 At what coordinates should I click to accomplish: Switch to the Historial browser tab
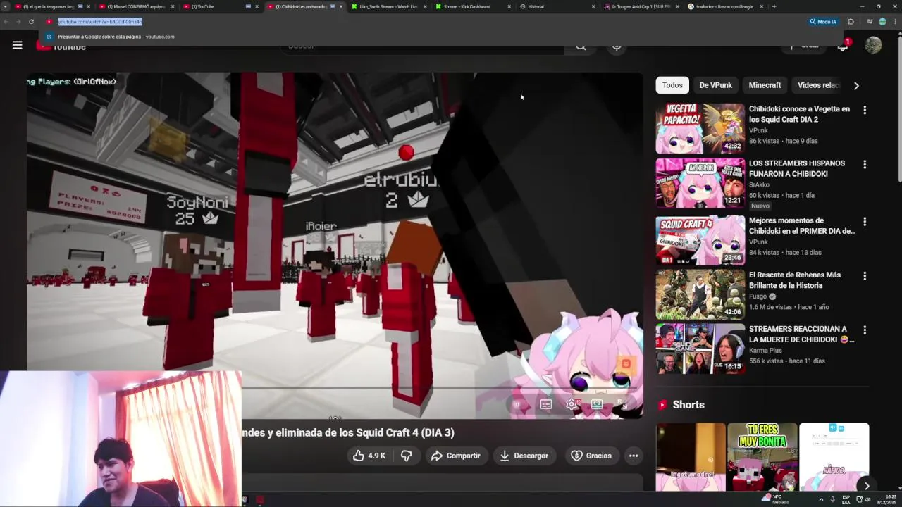tap(557, 6)
